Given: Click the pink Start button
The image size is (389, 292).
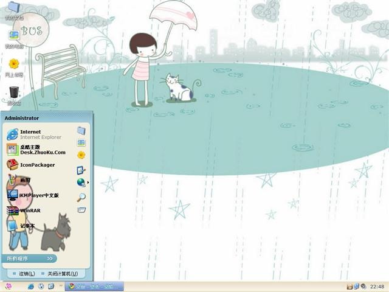Looking at the screenshot, I should 9,287.
